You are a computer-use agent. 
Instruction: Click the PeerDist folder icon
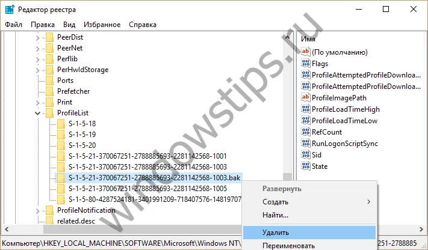50,37
